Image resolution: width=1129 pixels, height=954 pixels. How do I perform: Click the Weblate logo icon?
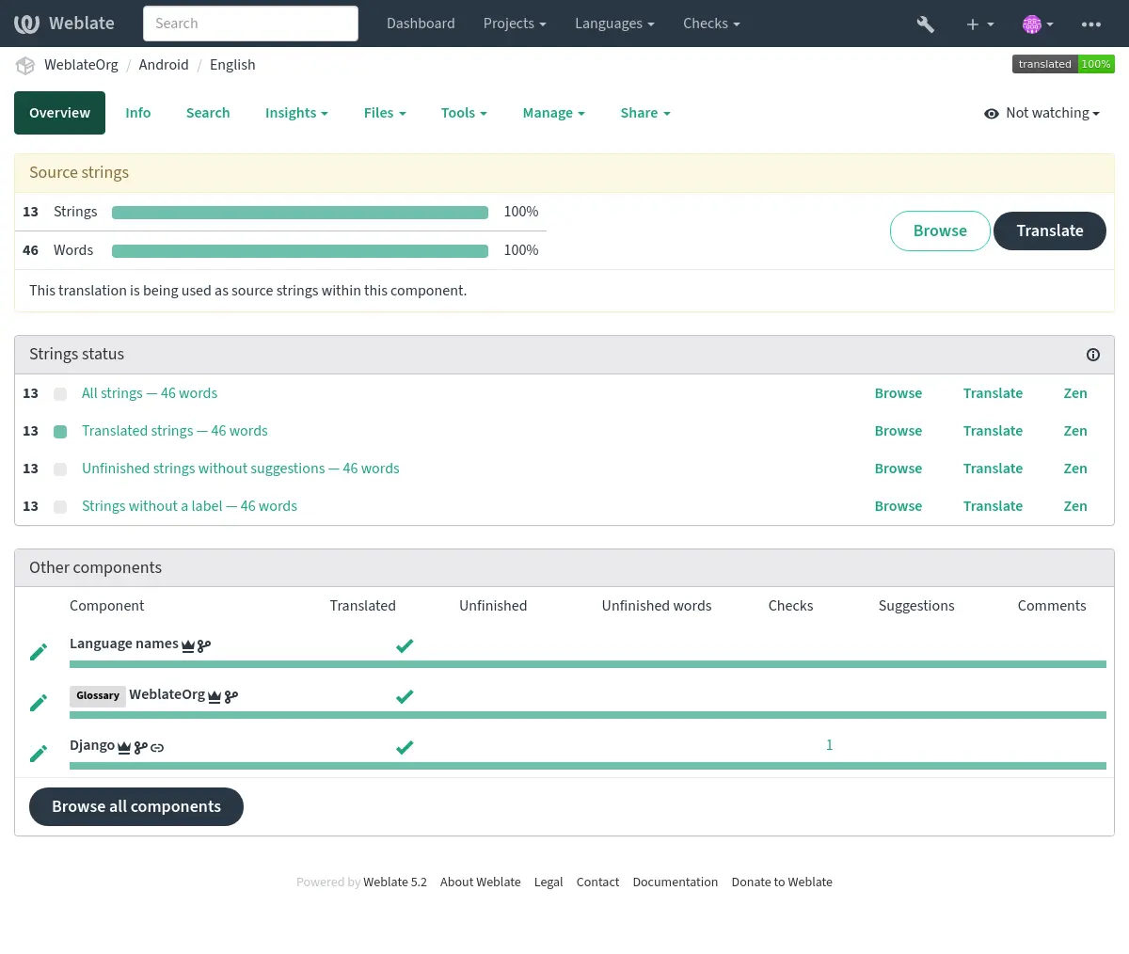(26, 24)
